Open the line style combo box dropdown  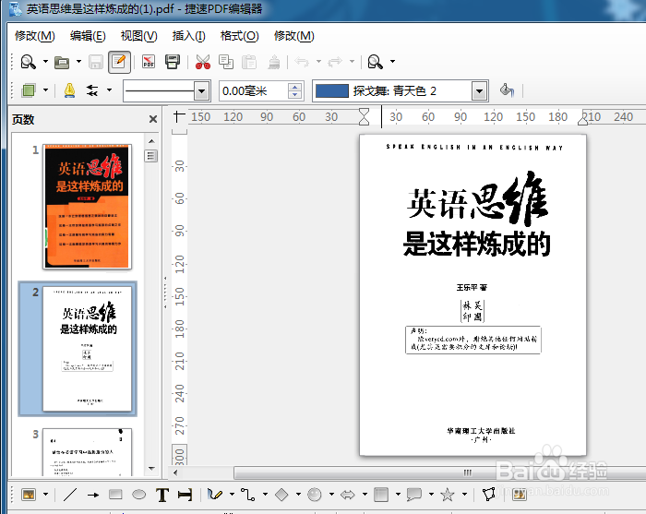[201, 91]
